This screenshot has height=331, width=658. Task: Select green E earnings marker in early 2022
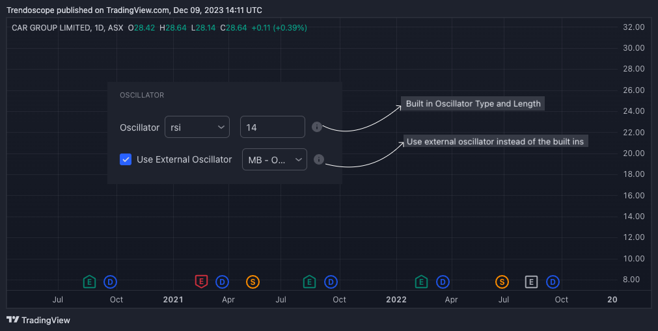421,282
